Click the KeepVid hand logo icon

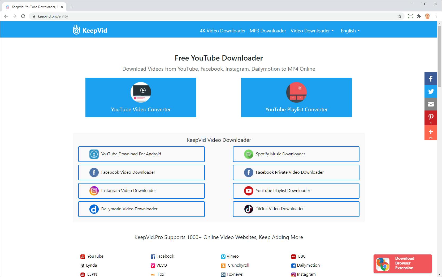[76, 30]
